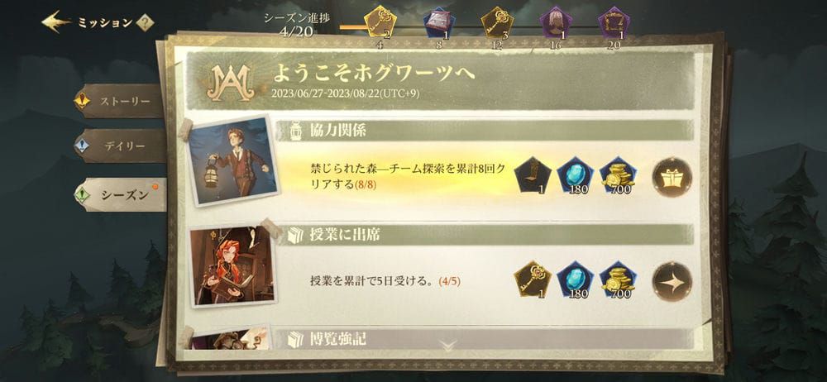Tap the go-to star button for 授業に出席
The width and height of the screenshot is (827, 382).
[x=672, y=281]
